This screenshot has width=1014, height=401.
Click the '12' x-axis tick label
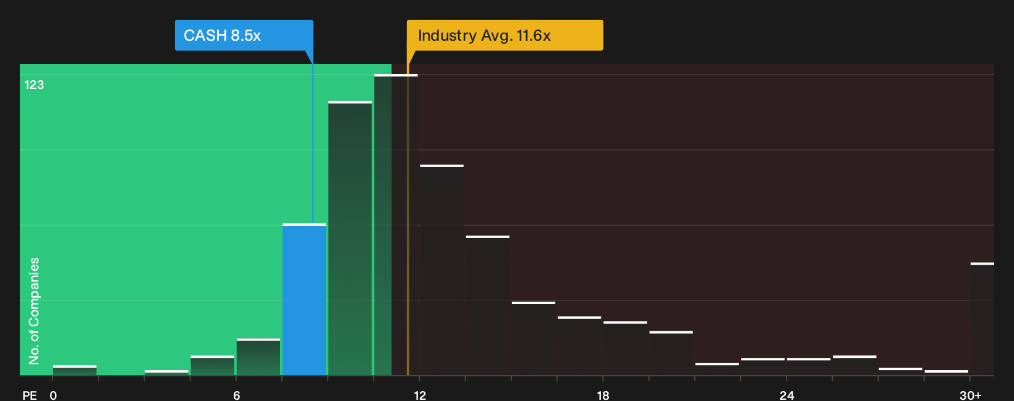point(420,395)
